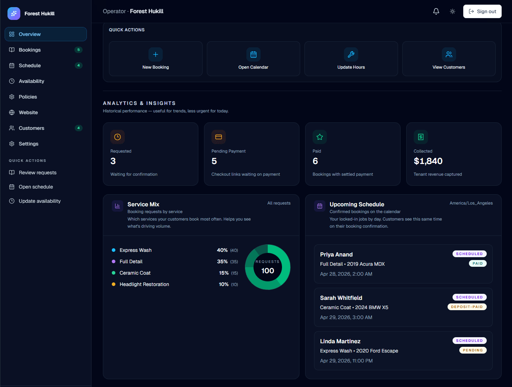Click the Forest Hukill logo icon
This screenshot has height=387, width=512.
point(14,14)
